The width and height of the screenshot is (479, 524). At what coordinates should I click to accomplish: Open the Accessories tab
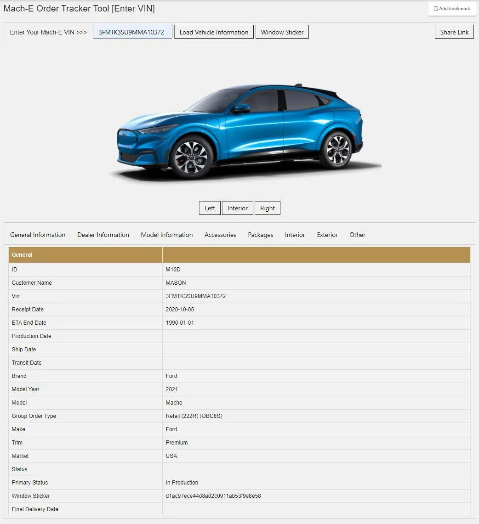(220, 235)
